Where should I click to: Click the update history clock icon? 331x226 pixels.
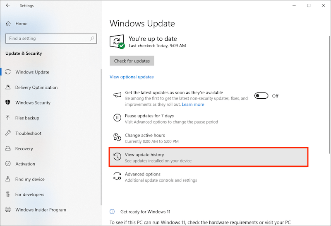coord(118,157)
